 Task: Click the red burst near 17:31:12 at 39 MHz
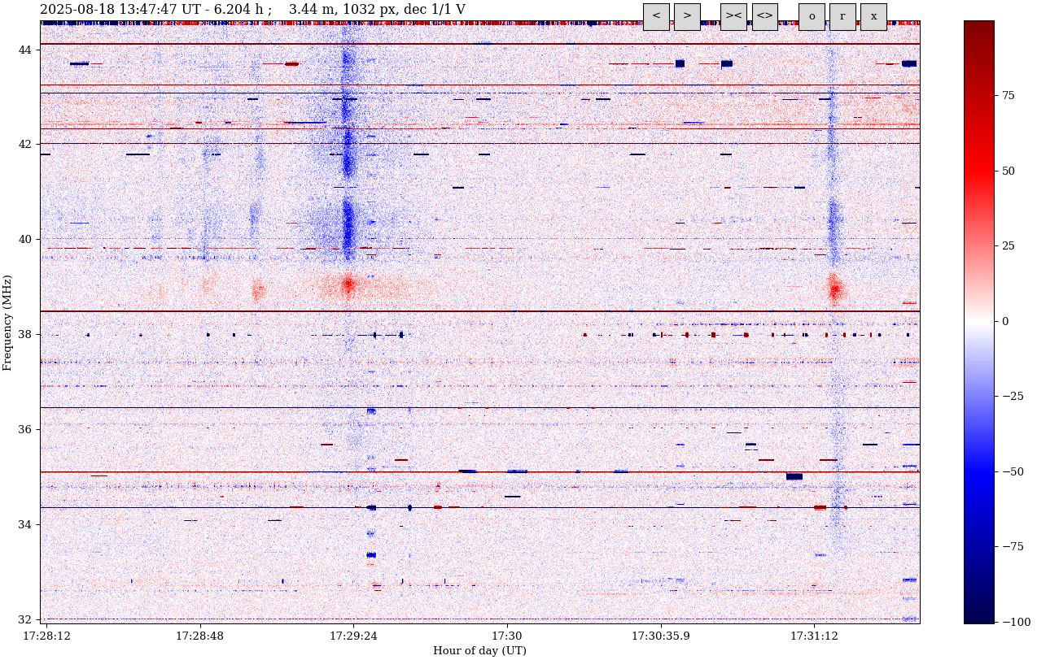tap(834, 289)
